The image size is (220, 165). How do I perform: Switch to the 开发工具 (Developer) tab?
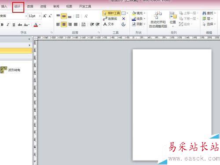click(x=85, y=6)
